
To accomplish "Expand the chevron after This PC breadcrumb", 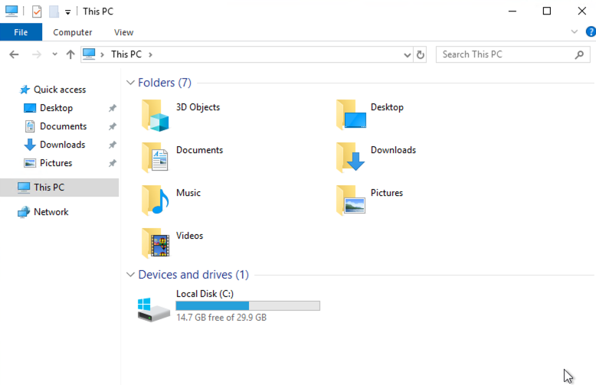I will 150,54.
